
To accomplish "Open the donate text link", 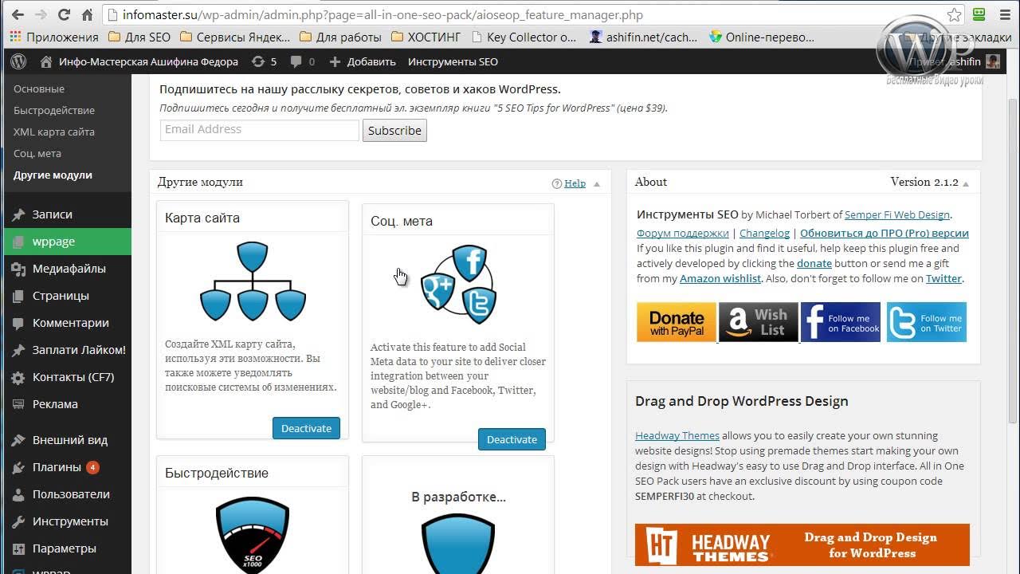I will click(x=814, y=263).
